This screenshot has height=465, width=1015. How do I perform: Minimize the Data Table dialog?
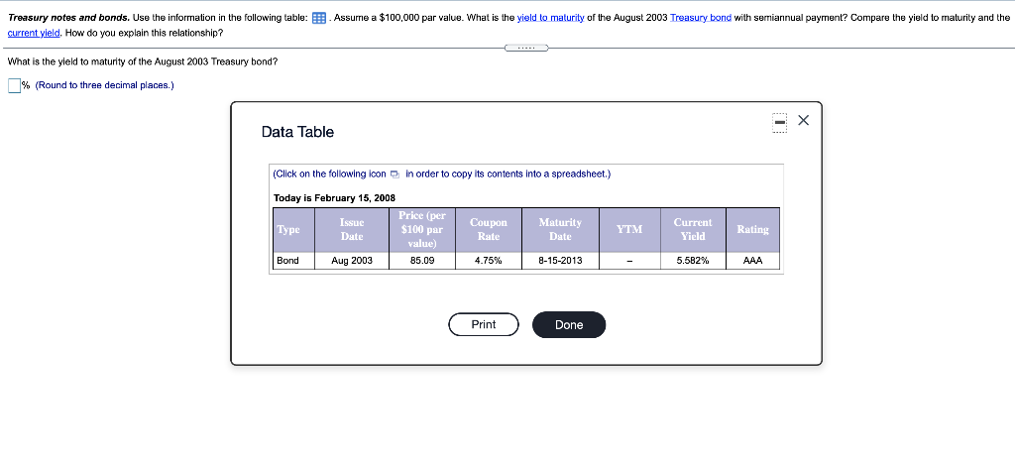(x=780, y=122)
